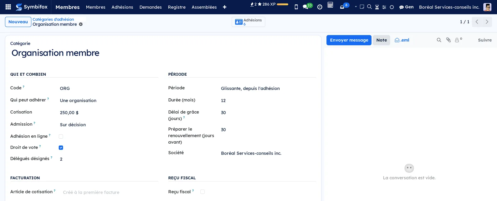
Task: Open the mobile phone icon in top bar
Action: coord(296,7)
